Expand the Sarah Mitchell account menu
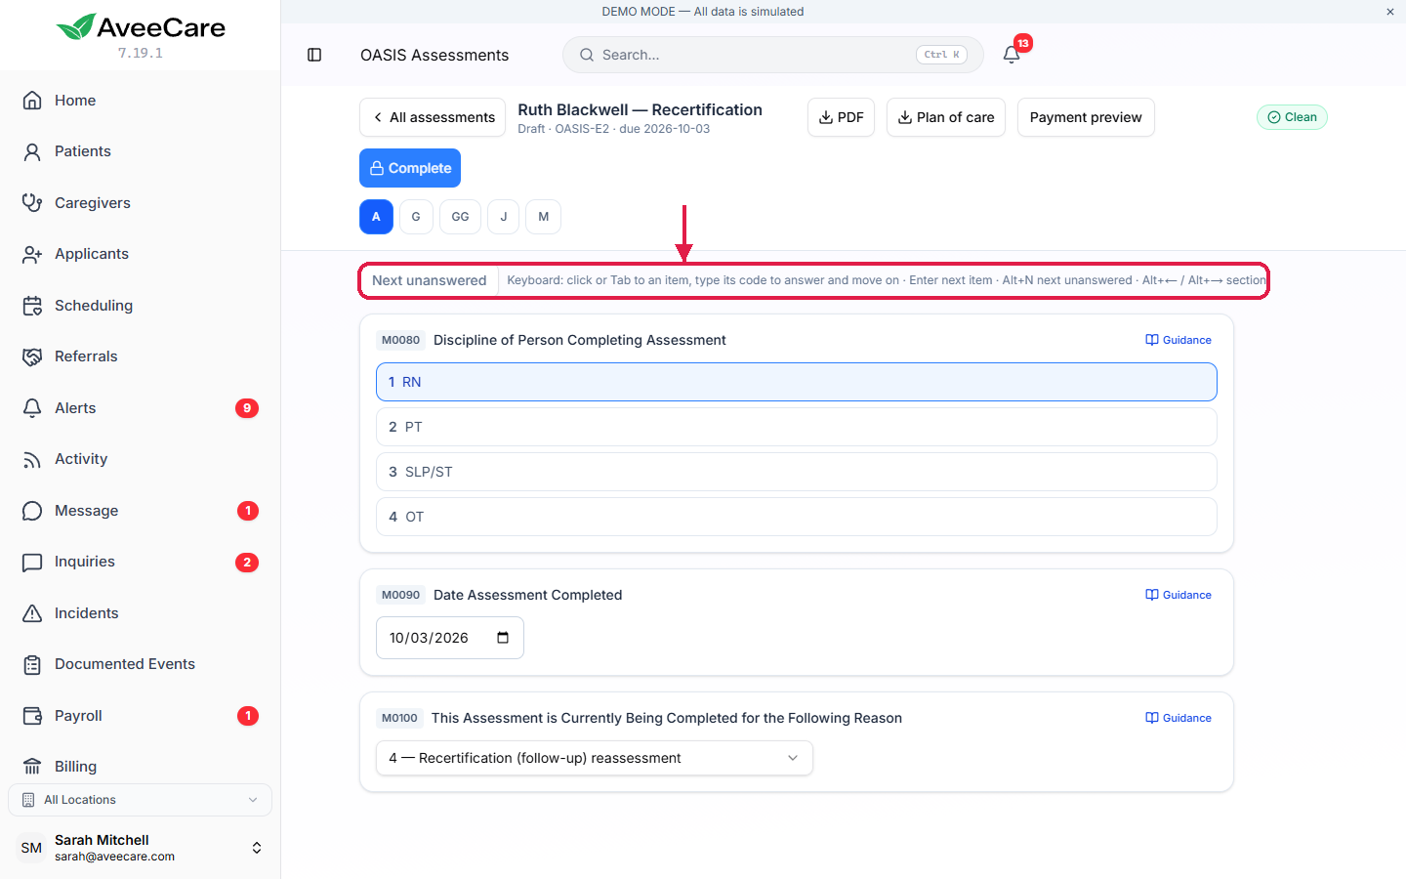The height and width of the screenshot is (879, 1406). [x=140, y=848]
